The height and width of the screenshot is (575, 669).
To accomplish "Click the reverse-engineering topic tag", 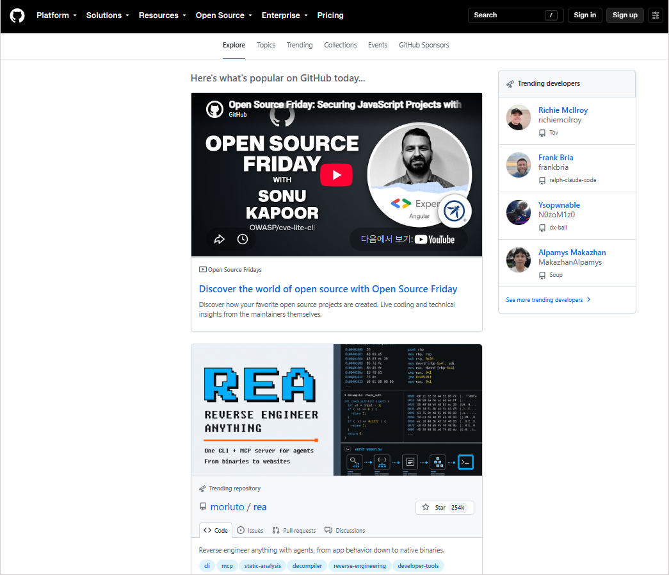I will 360,566.
